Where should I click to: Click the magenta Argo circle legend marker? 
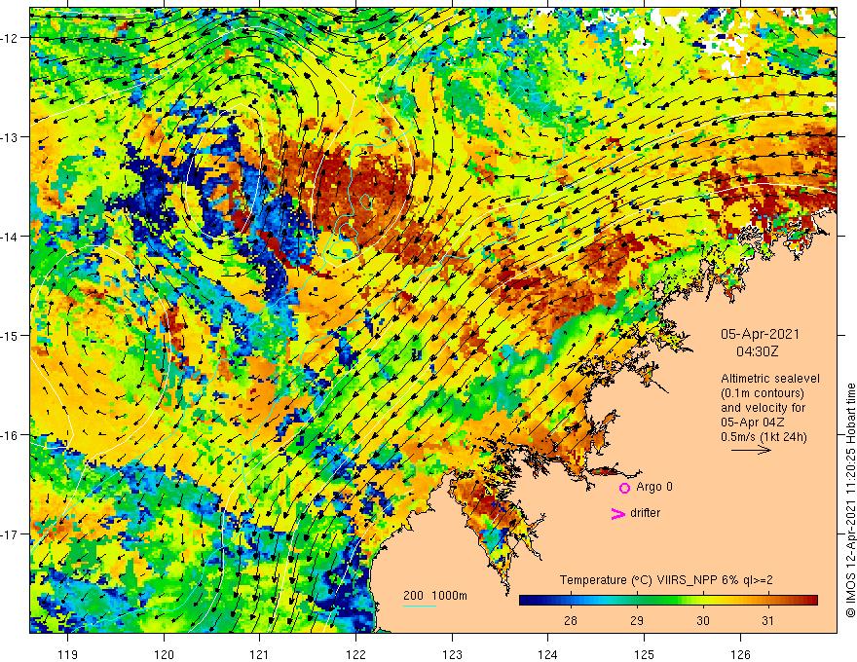click(624, 488)
